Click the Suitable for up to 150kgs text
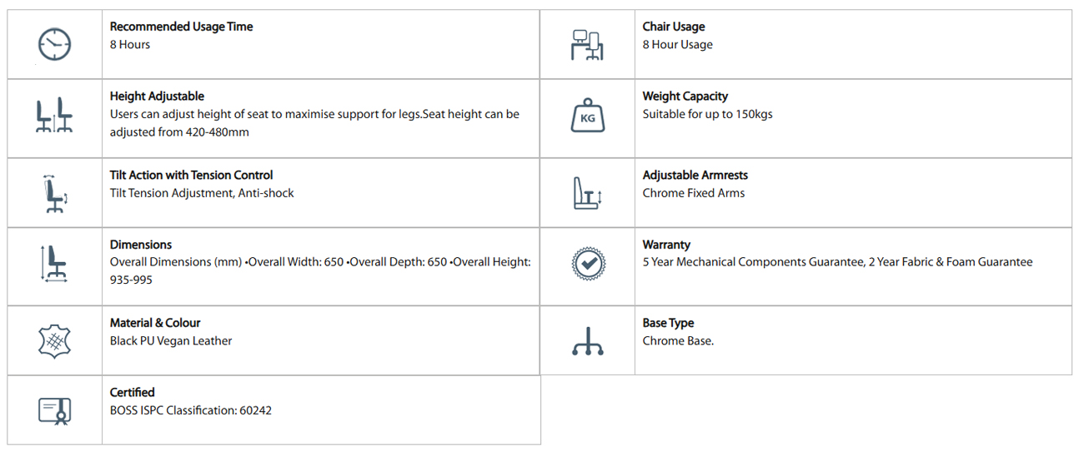Image resolution: width=1084 pixels, height=471 pixels. click(707, 114)
